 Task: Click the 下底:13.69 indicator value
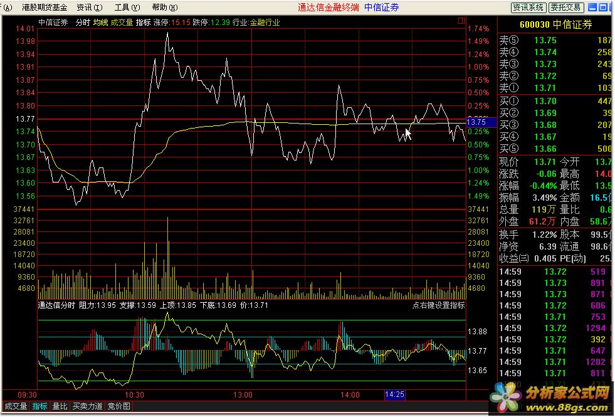218,305
